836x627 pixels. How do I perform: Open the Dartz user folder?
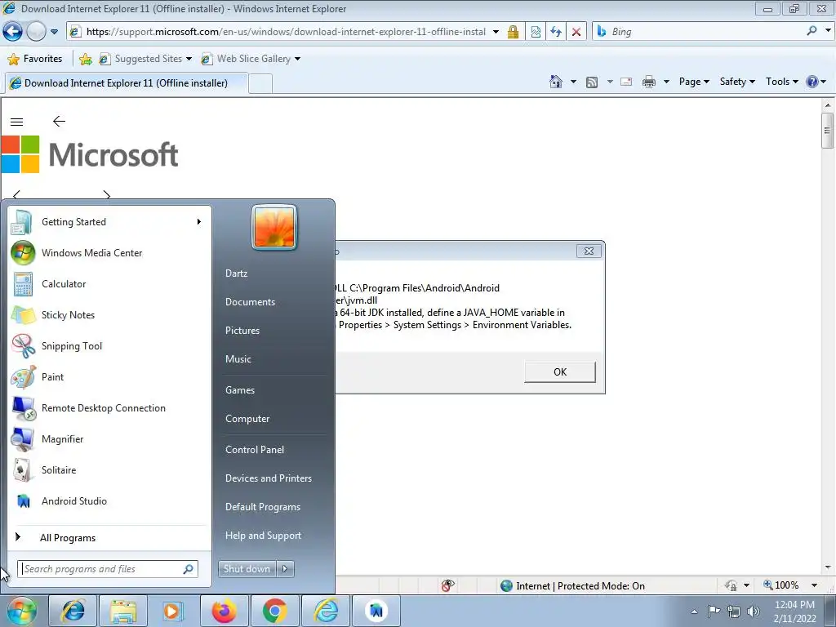point(236,273)
